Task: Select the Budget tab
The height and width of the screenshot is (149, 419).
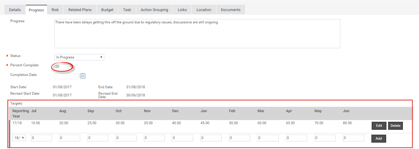Action: pos(107,10)
